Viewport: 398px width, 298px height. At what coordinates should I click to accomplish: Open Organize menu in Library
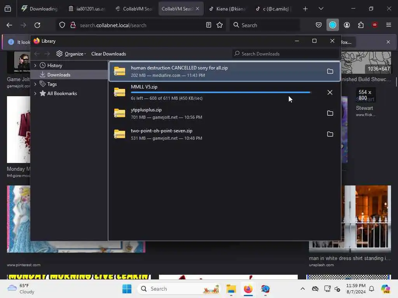tap(72, 54)
